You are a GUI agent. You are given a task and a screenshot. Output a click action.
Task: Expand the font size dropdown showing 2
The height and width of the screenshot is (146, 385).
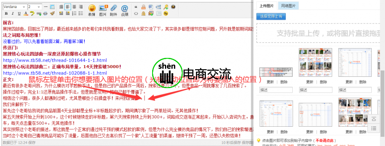coord(35,7)
